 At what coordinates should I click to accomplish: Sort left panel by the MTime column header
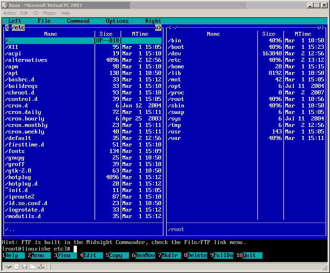pos(140,34)
